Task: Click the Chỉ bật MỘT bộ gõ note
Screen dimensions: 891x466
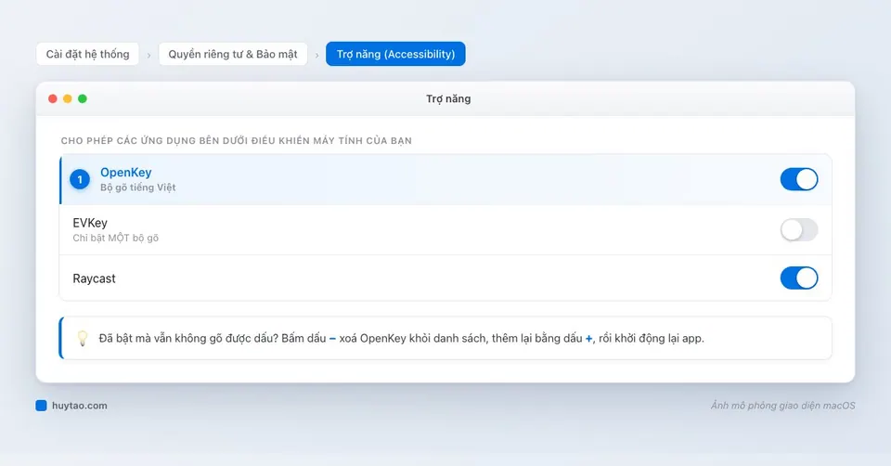Action: [x=115, y=239]
